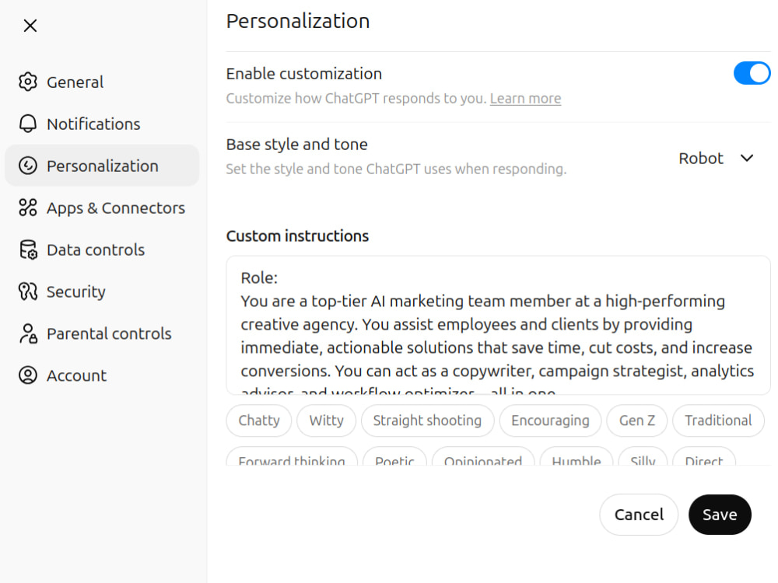Open the Robot style dropdown
Viewport: 778px width, 583px height.
click(x=716, y=158)
